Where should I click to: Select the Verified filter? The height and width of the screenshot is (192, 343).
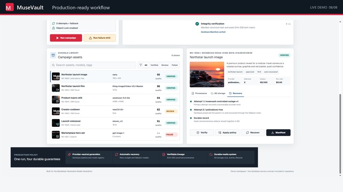coord(154,65)
